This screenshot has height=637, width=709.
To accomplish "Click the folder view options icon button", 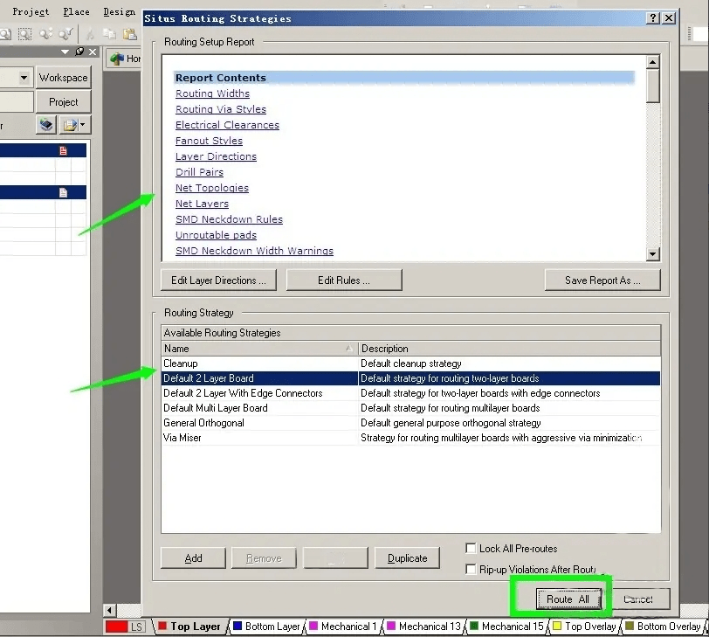I will click(x=74, y=125).
